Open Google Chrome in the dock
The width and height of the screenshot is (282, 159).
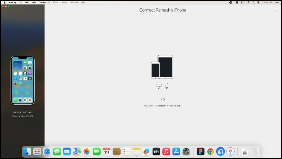click(x=210, y=152)
